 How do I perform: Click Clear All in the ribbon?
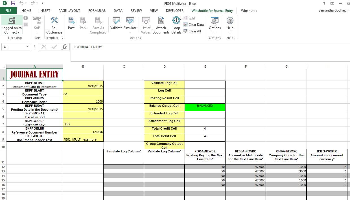pyautogui.click(x=192, y=31)
